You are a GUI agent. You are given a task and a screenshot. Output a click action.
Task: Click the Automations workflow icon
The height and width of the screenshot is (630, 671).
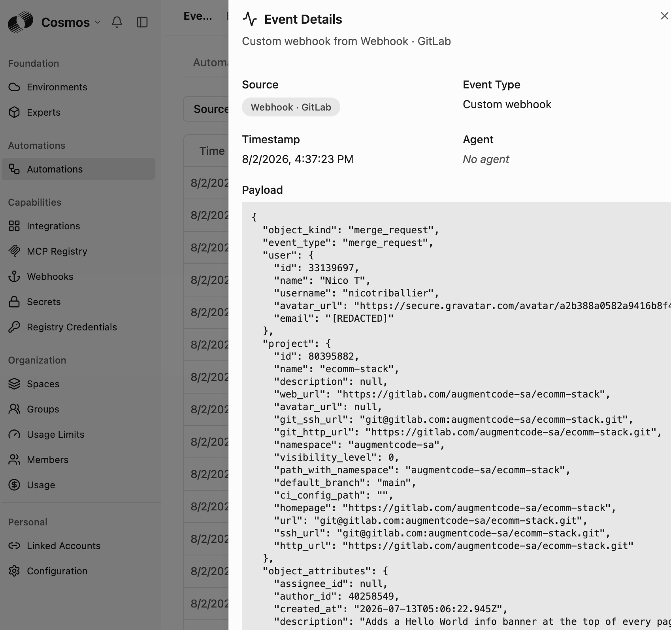tap(14, 169)
